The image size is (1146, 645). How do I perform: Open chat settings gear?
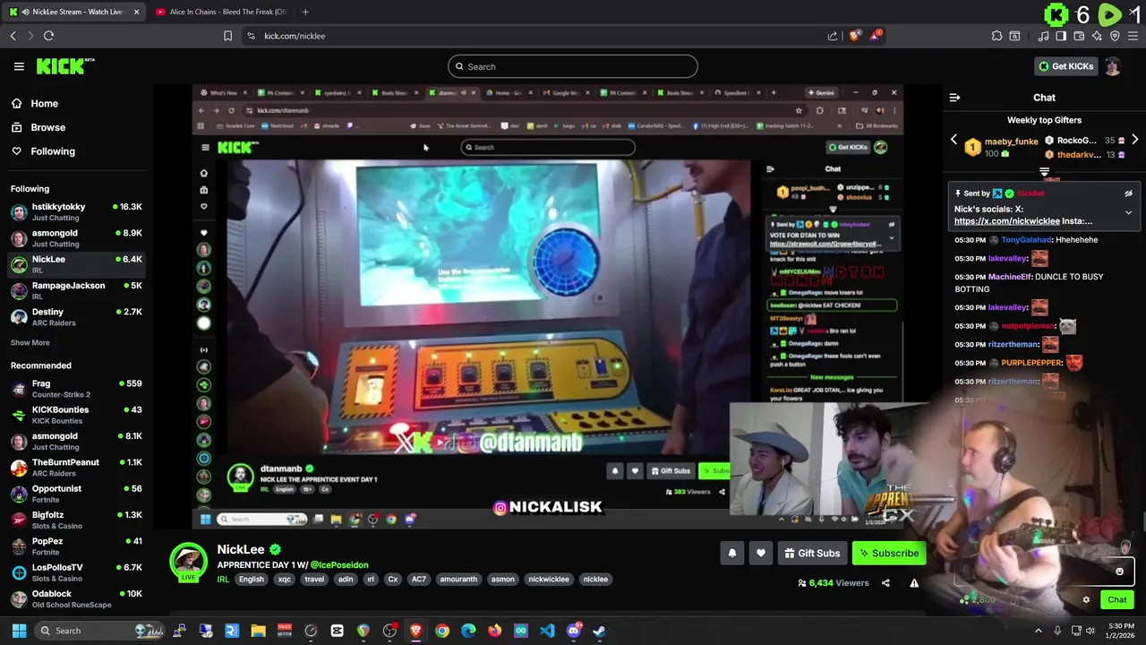pyautogui.click(x=1086, y=600)
